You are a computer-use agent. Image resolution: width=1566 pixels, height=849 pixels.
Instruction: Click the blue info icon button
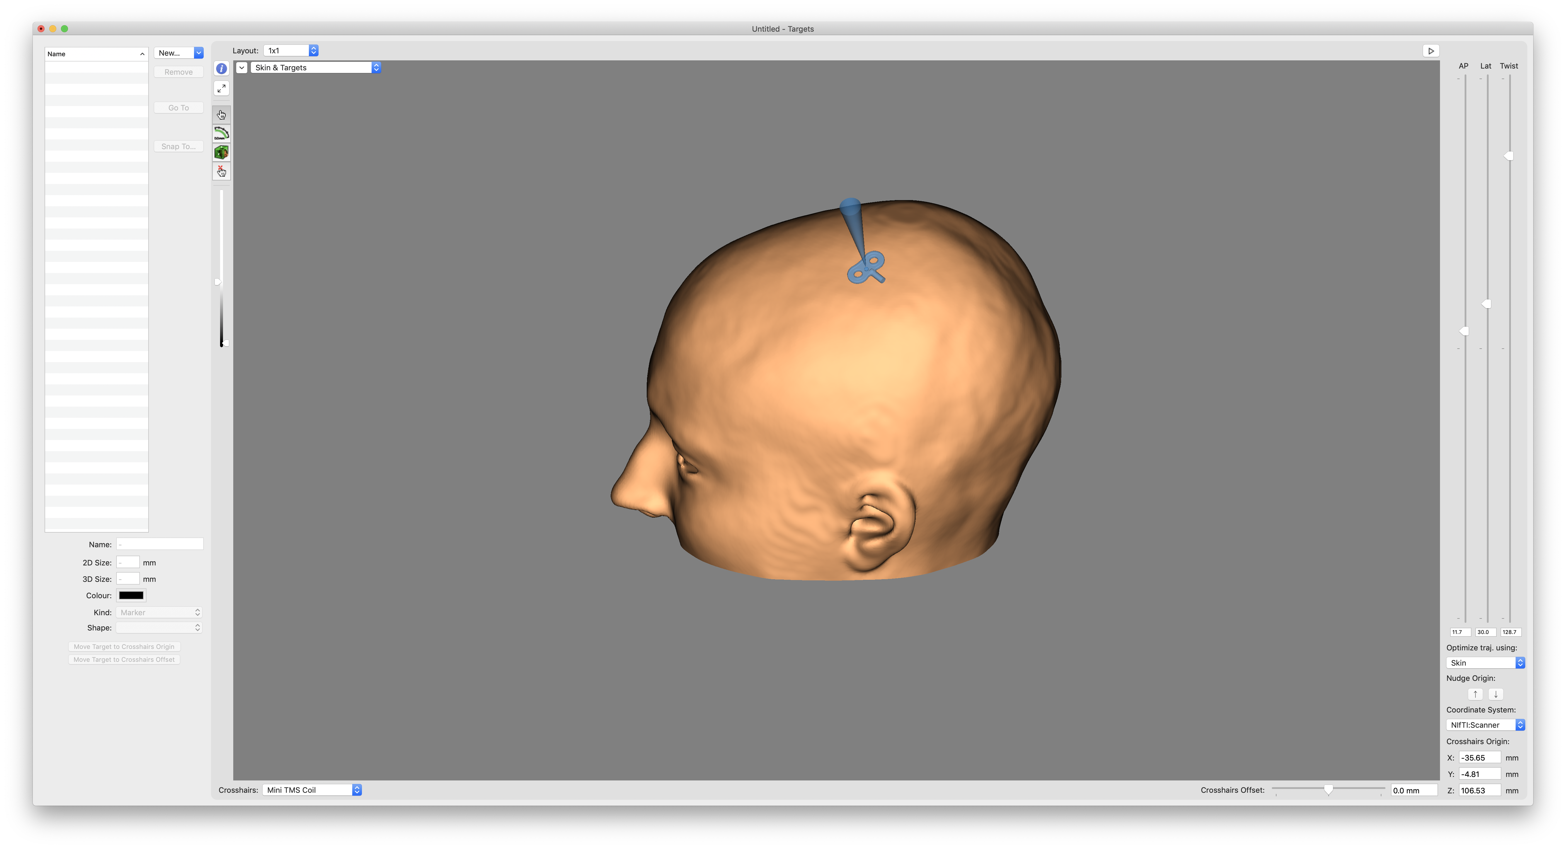[x=221, y=69]
